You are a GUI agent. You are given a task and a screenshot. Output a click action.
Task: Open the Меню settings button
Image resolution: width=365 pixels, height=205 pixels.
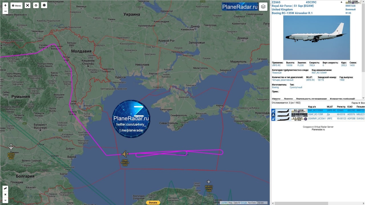pyautogui.click(x=17, y=6)
